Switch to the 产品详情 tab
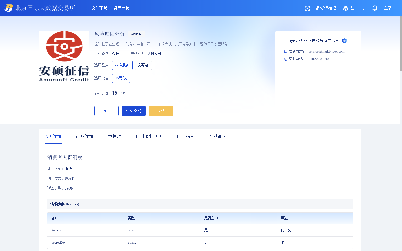 pyautogui.click(x=85, y=136)
